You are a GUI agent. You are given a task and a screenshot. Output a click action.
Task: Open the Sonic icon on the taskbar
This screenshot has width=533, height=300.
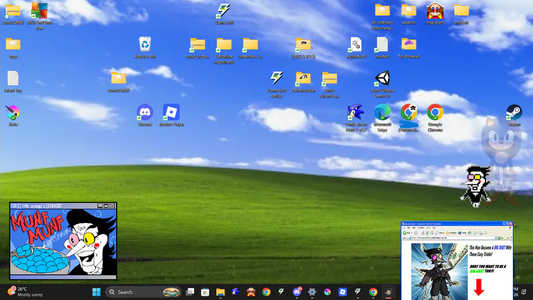[x=236, y=292]
